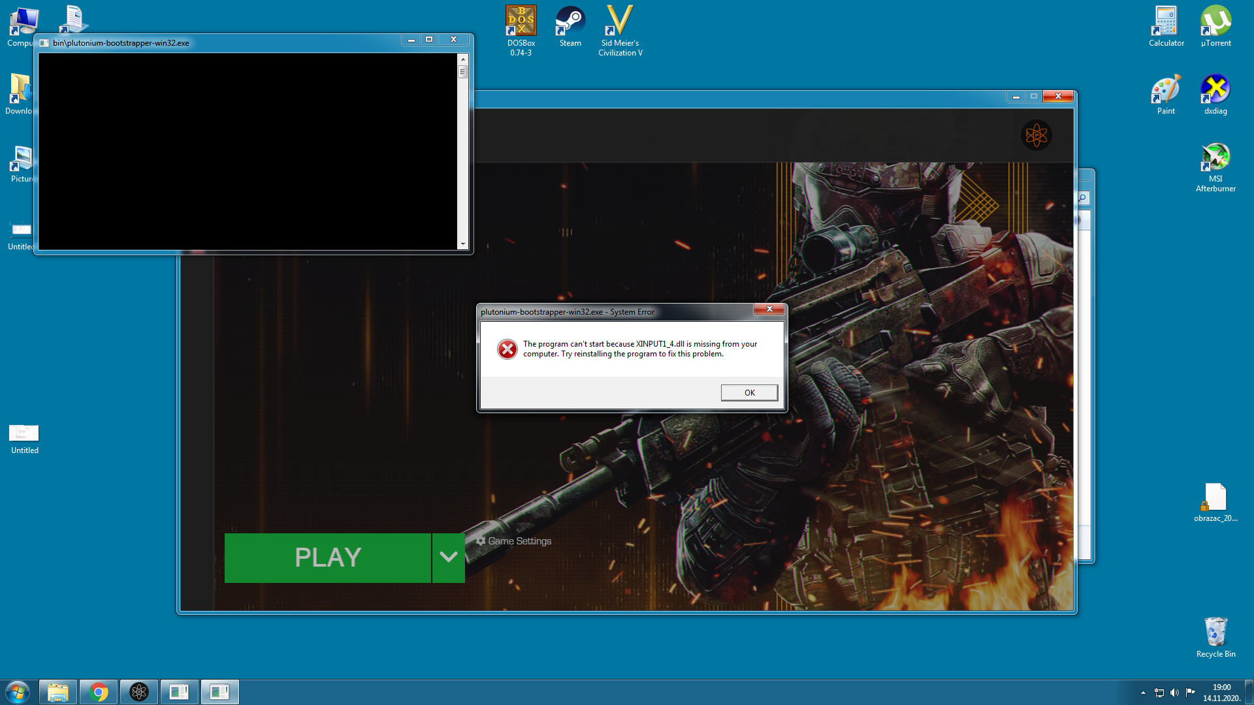Open the Windows Start menu
The height and width of the screenshot is (705, 1254).
(18, 692)
